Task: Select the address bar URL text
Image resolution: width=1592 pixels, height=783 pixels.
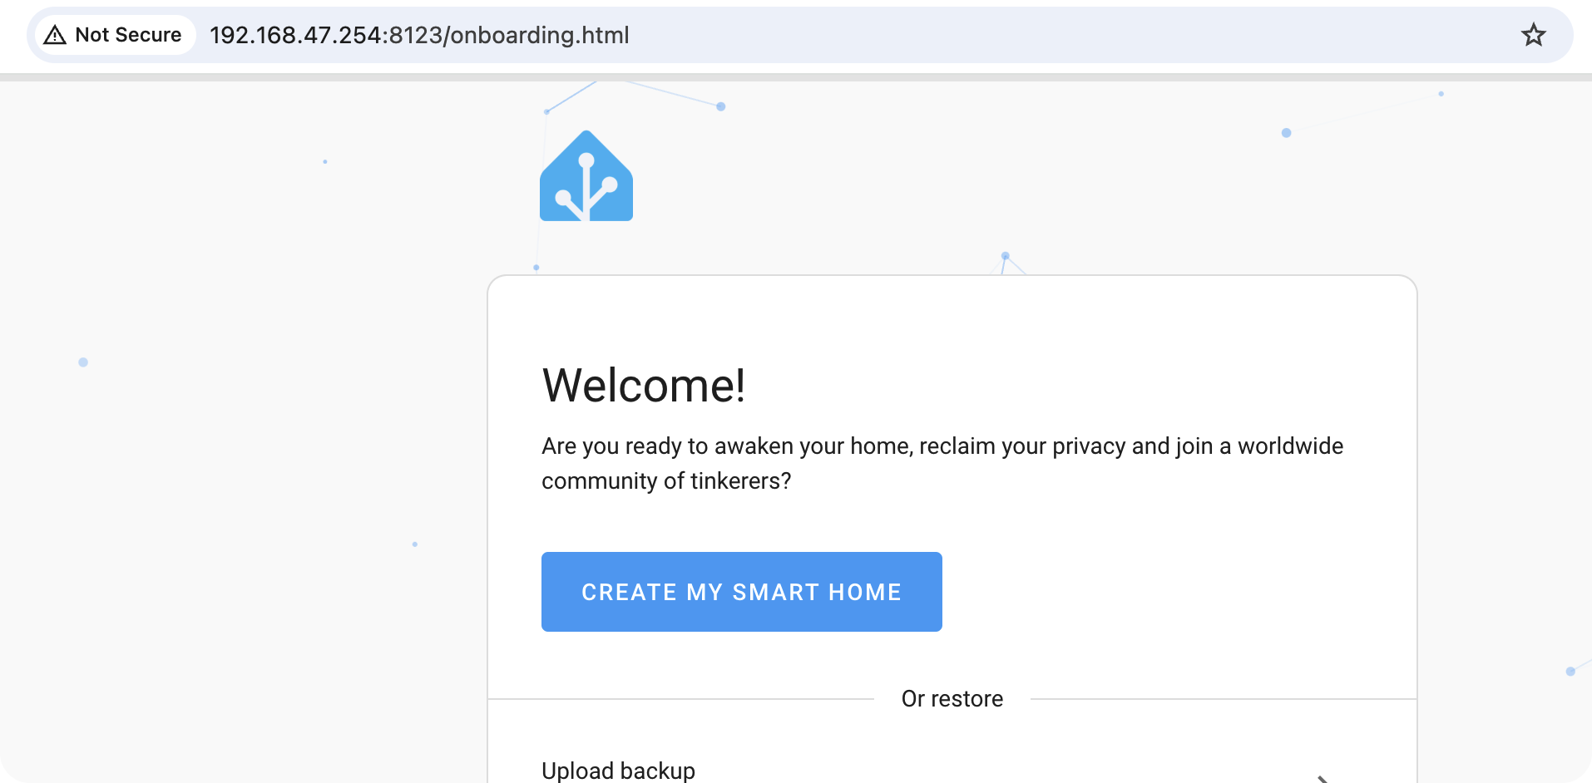Action: pos(419,35)
